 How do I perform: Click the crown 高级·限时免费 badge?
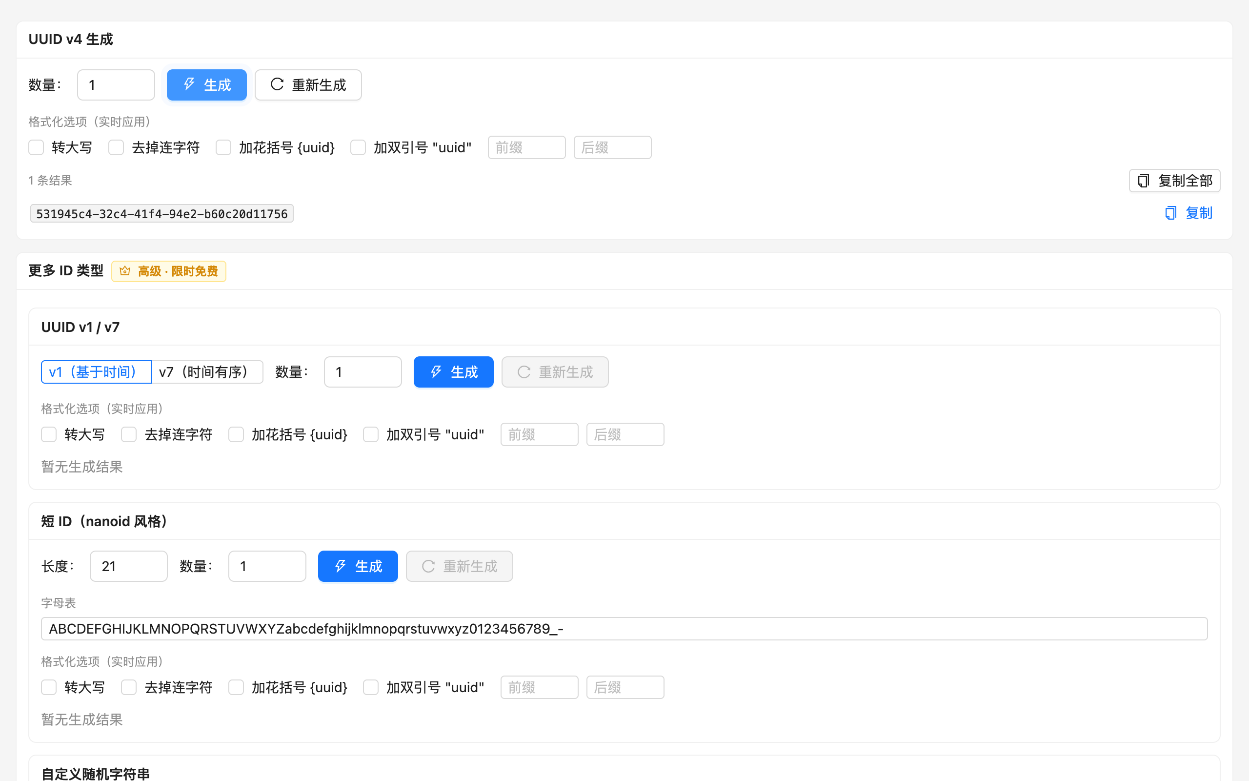click(x=169, y=271)
